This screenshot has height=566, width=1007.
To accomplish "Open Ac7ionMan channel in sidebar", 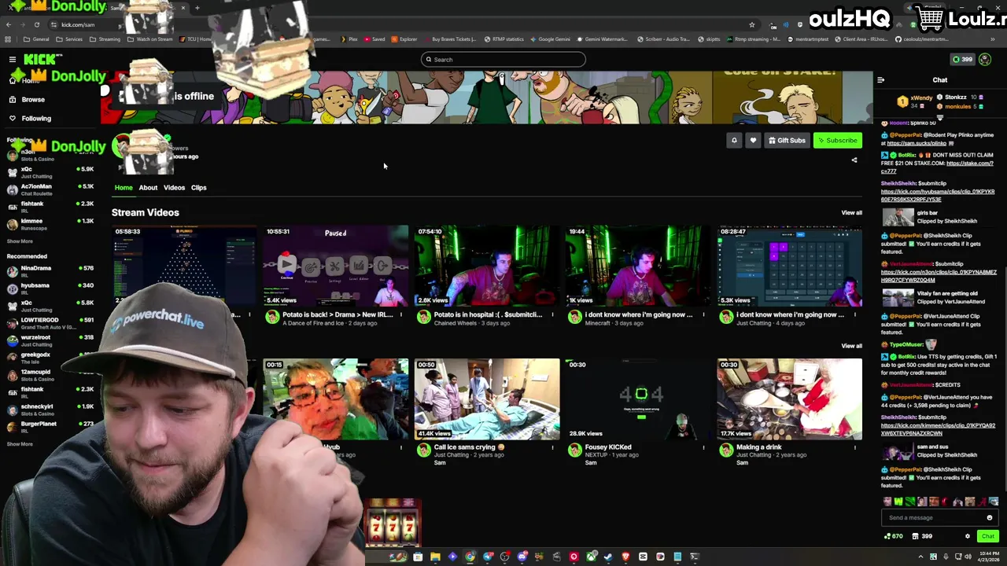I will tap(50, 189).
